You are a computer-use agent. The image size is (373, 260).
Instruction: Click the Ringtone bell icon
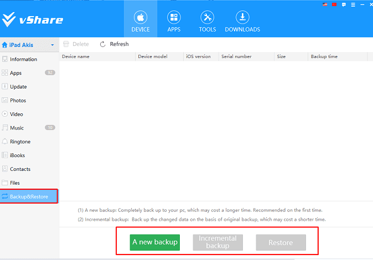tap(4, 142)
